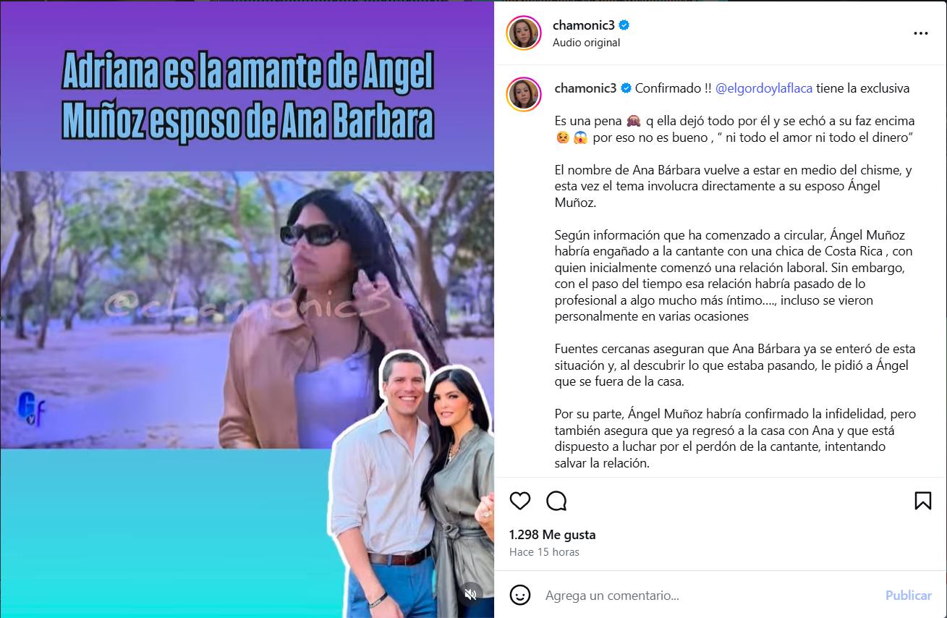947x618 pixels.
Task: Click the verified badge in the header
Action: coord(624,25)
